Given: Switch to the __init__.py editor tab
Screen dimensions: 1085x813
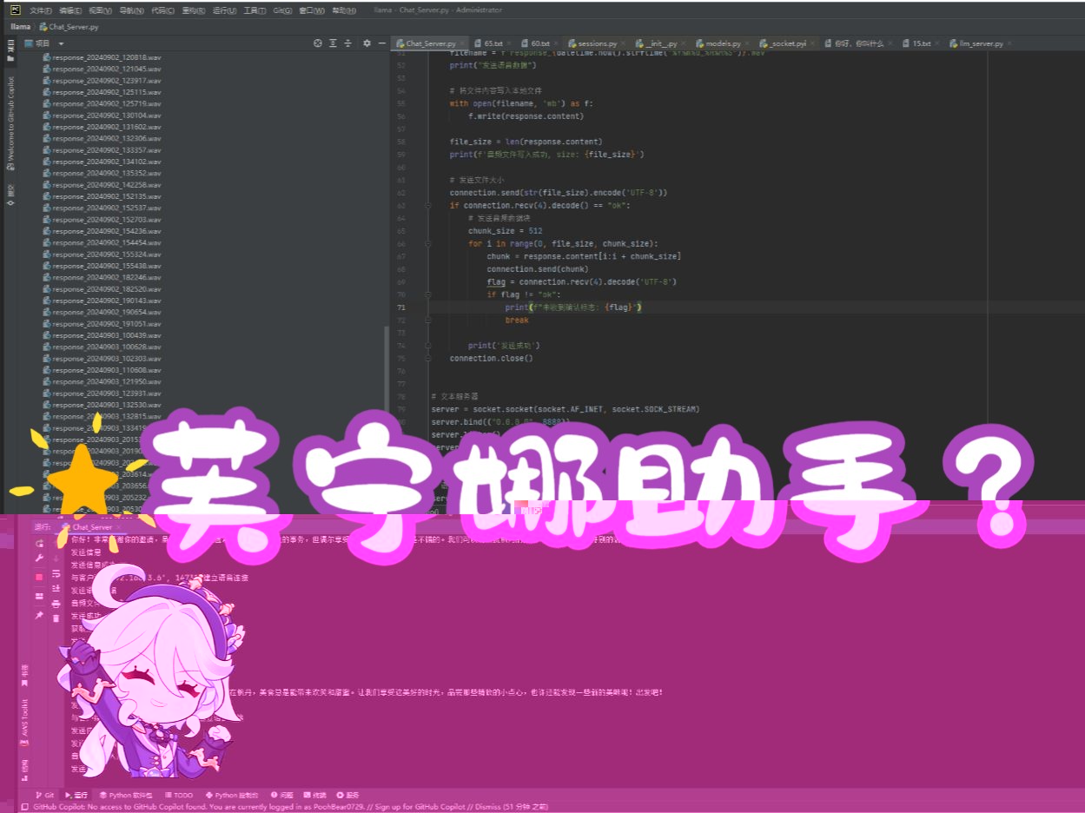Looking at the screenshot, I should pyautogui.click(x=662, y=43).
